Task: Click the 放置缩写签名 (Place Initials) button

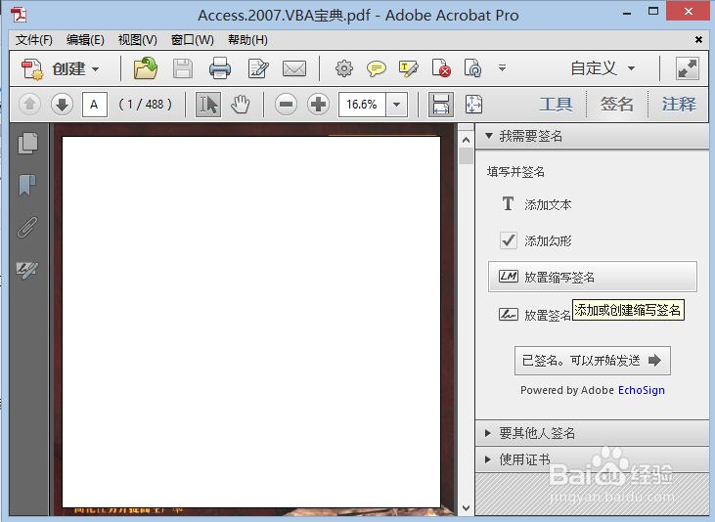Action: (x=593, y=277)
